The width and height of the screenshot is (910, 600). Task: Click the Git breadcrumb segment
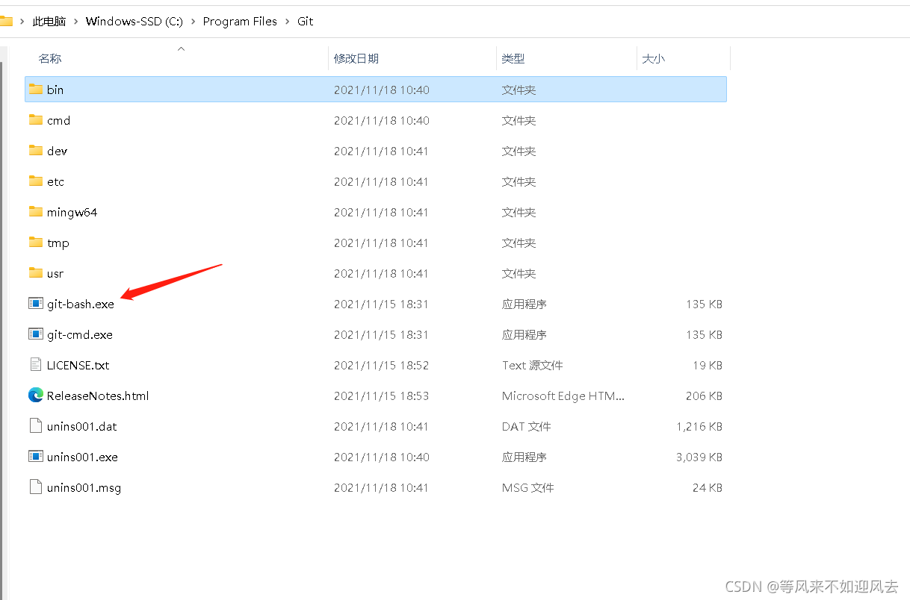(306, 21)
